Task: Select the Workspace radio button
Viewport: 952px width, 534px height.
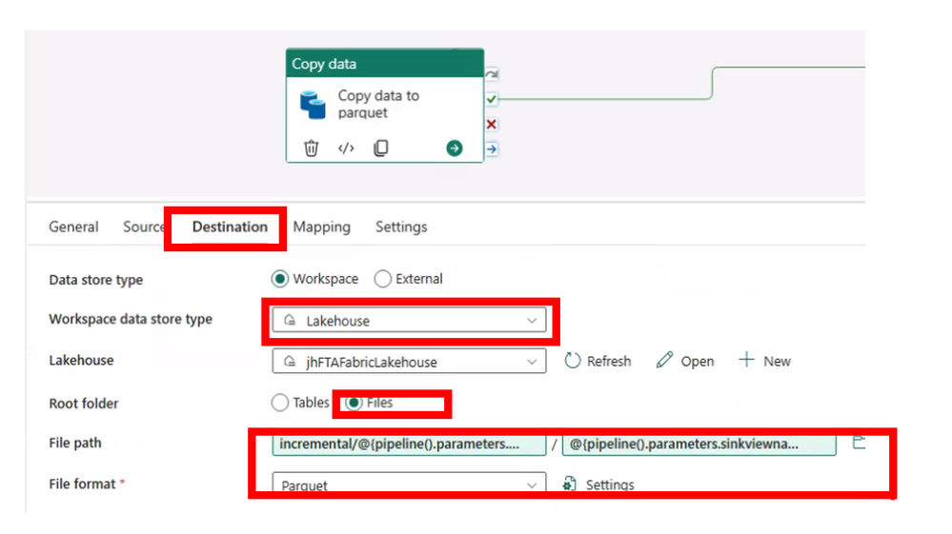Action: click(279, 279)
